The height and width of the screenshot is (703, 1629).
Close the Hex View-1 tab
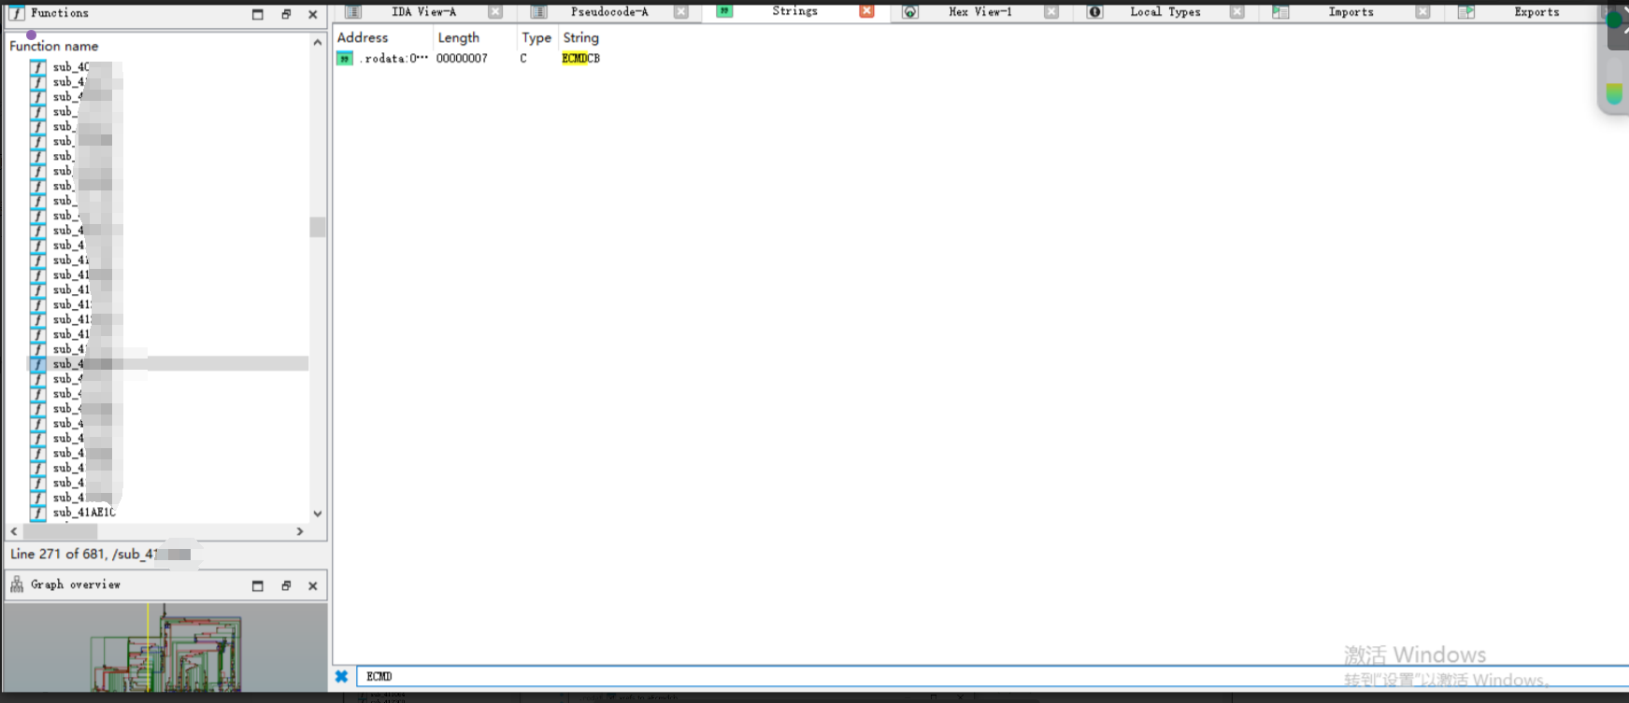click(x=1051, y=12)
